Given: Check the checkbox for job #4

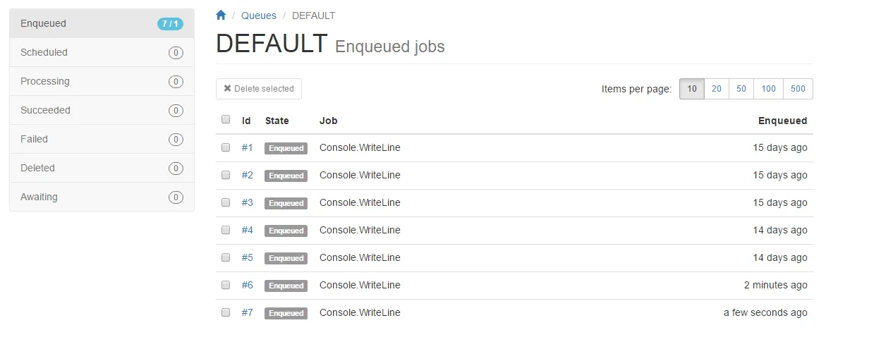Looking at the screenshot, I should pos(226,230).
